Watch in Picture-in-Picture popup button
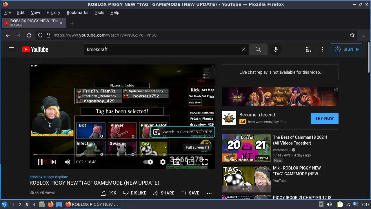Screen dimensions: 371x209 coord(183,132)
